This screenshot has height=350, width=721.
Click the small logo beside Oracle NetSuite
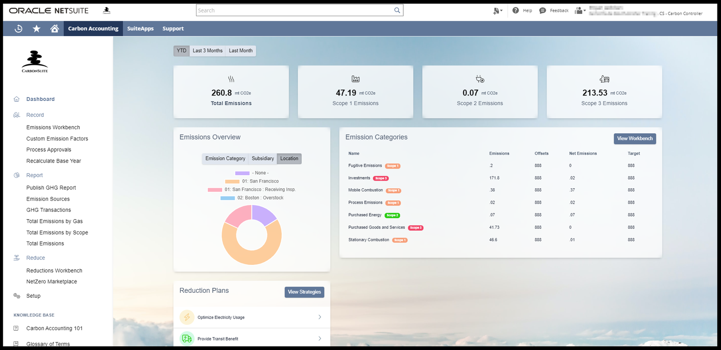coord(107,10)
